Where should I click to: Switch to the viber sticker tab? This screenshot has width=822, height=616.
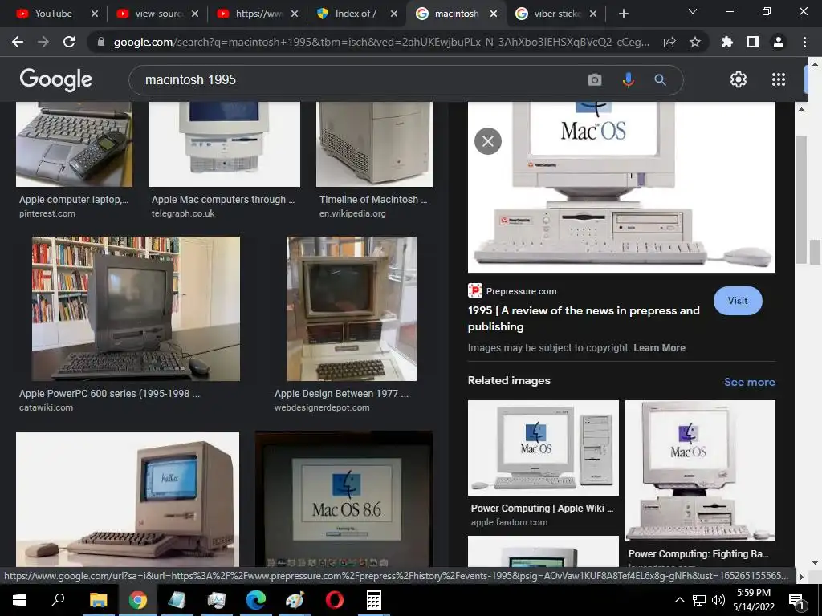coord(557,14)
